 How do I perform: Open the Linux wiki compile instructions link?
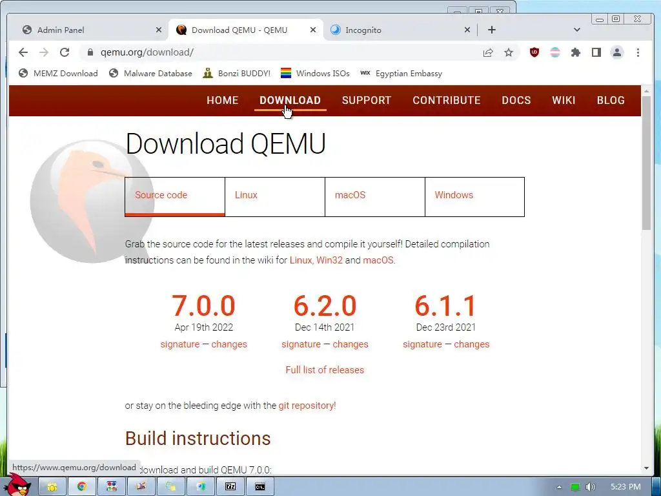pos(301,260)
